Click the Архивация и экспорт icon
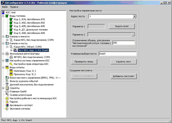 7,105
